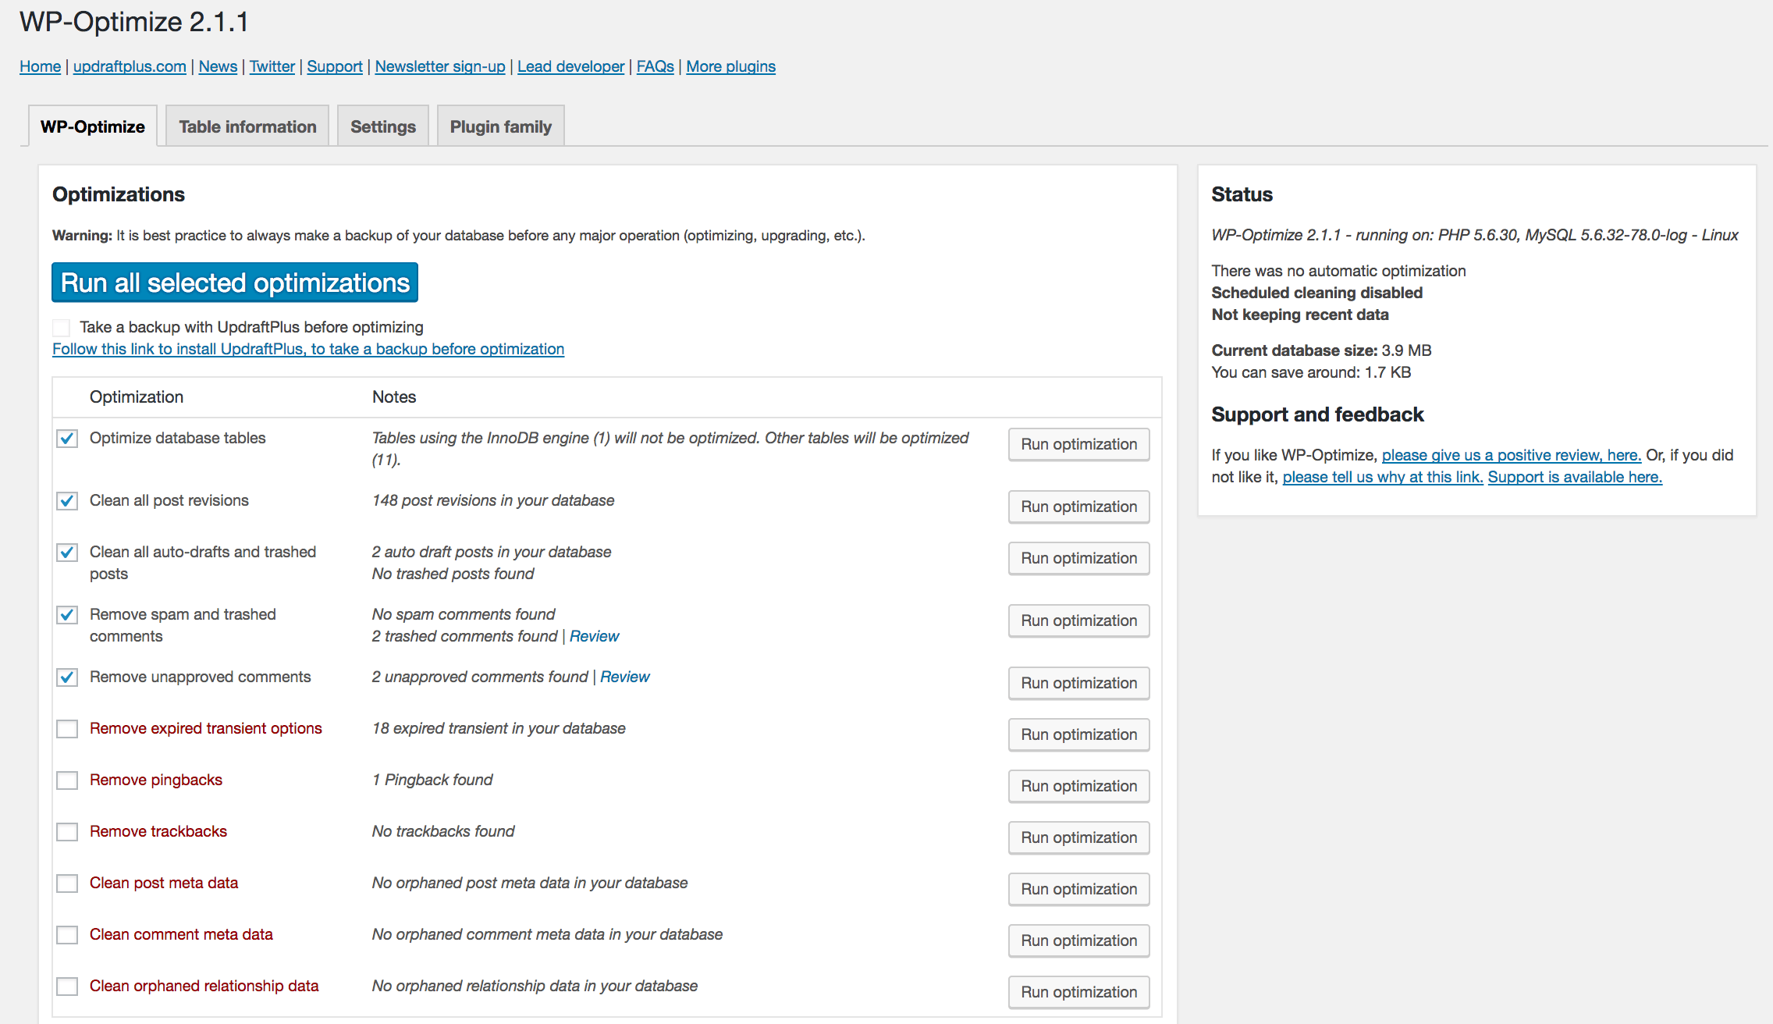Enable Clean orphaned relationship data
This screenshot has height=1024, width=1773.
click(66, 987)
